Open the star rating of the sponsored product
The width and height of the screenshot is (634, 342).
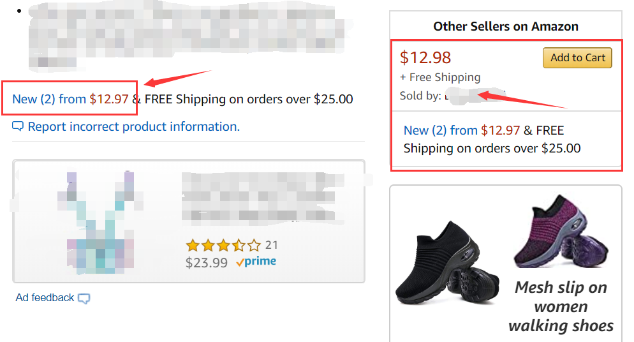[223, 245]
